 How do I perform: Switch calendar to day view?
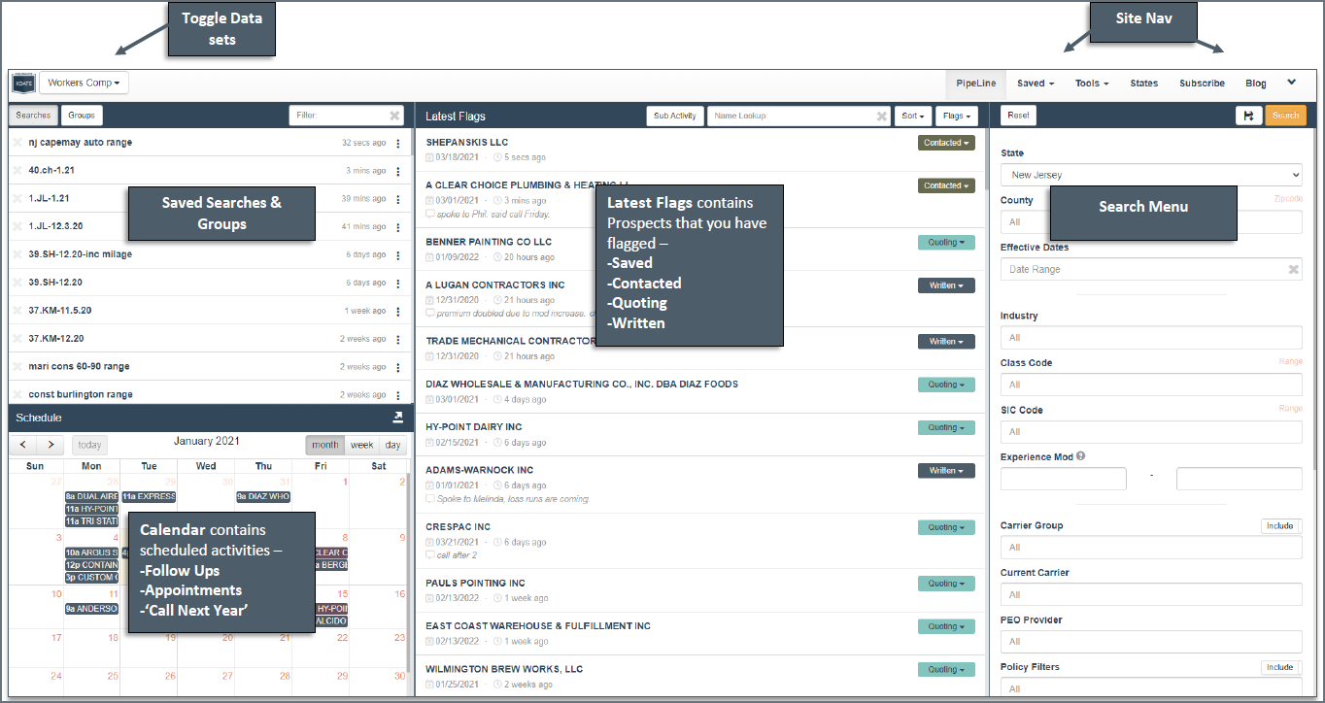click(x=392, y=445)
